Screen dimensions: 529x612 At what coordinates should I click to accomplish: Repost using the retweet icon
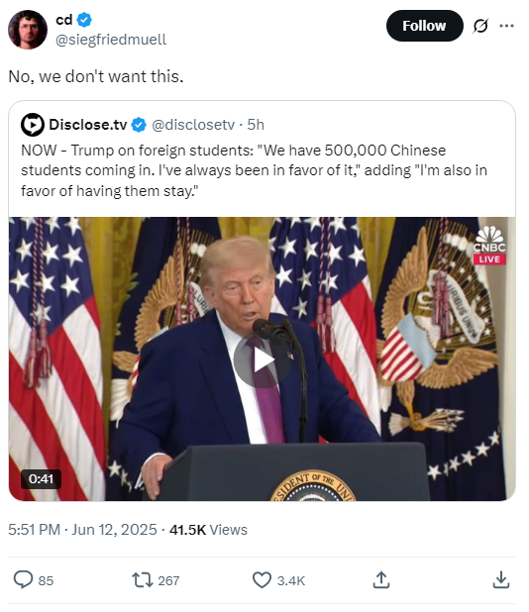click(142, 579)
